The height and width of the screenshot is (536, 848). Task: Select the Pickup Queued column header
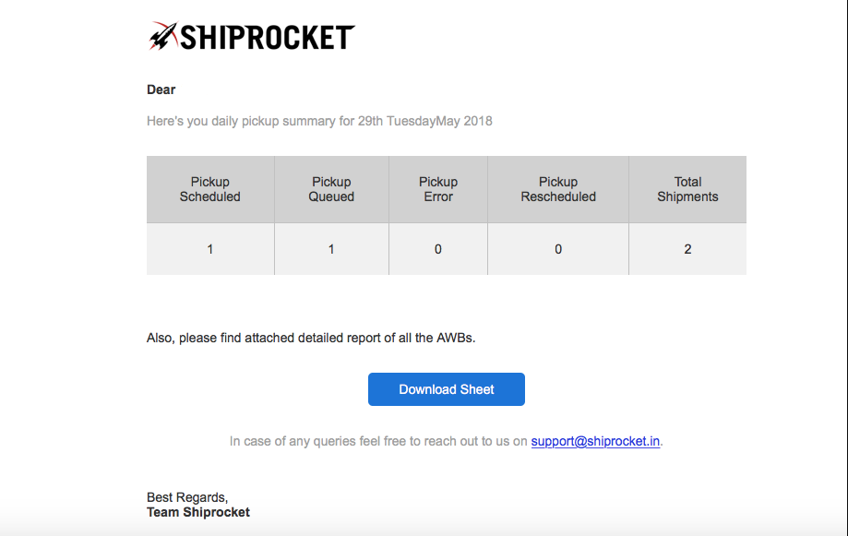pyautogui.click(x=331, y=189)
